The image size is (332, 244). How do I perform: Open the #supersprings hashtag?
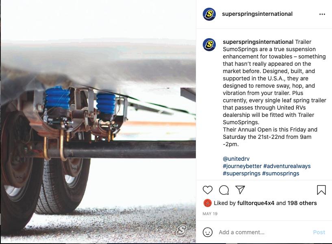[242, 173]
